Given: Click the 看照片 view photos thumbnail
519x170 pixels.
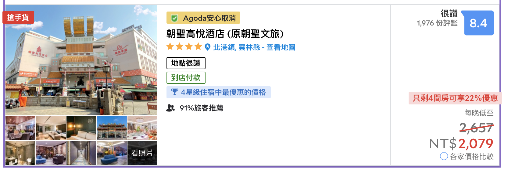Looking at the screenshot, I should 142,153.
